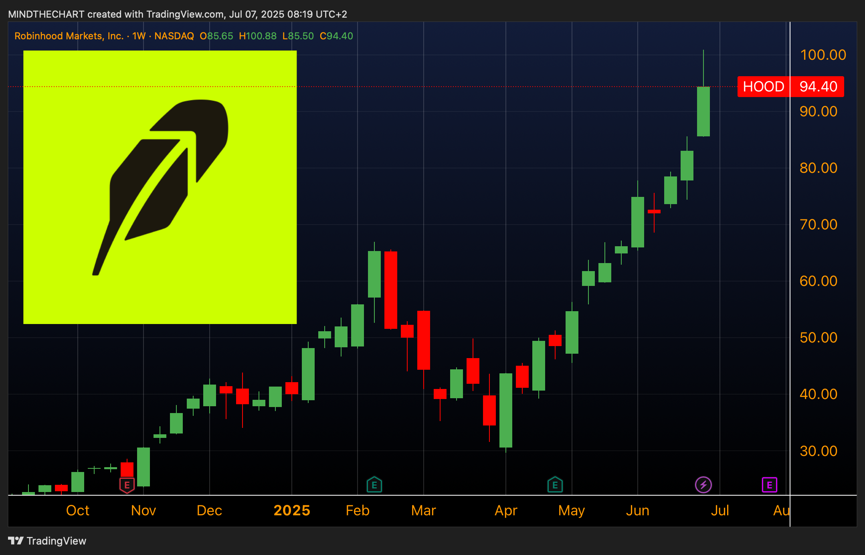Click the Robinhood Markets, Inc. symbol title
Viewport: 865px width, 555px height.
click(69, 36)
